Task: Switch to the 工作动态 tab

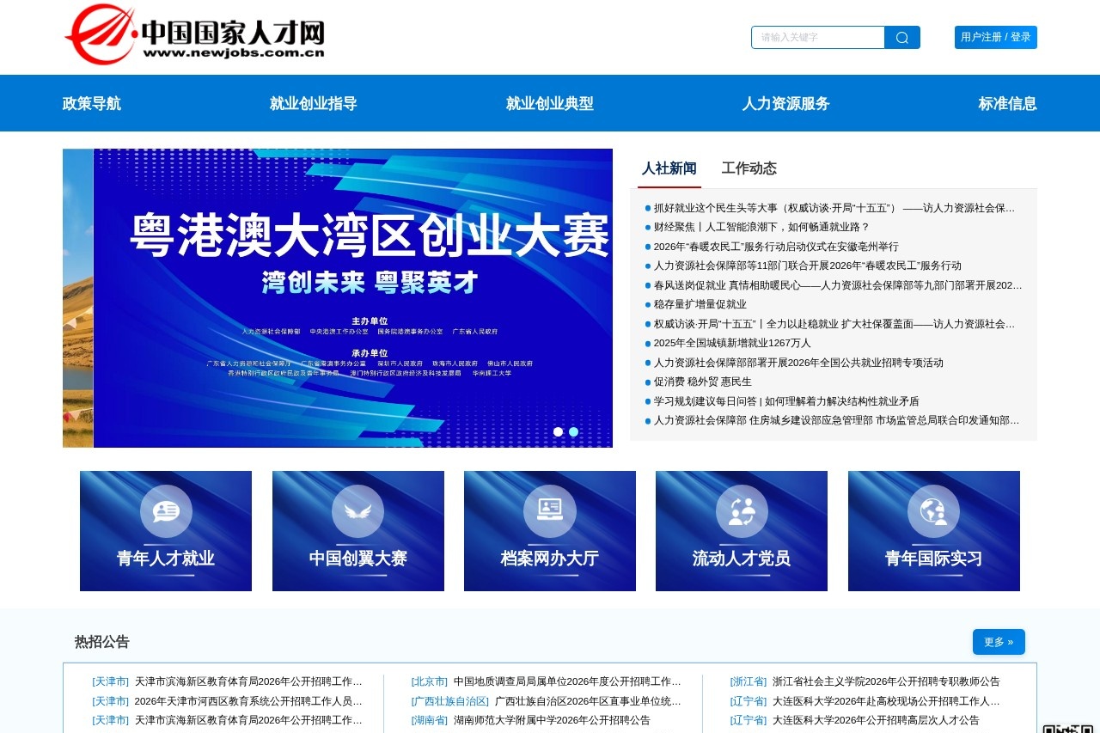Action: [x=749, y=168]
